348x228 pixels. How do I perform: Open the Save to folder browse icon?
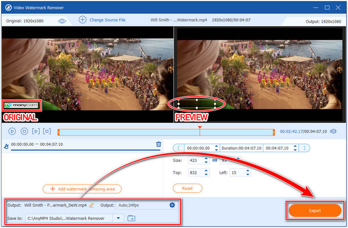(x=131, y=218)
